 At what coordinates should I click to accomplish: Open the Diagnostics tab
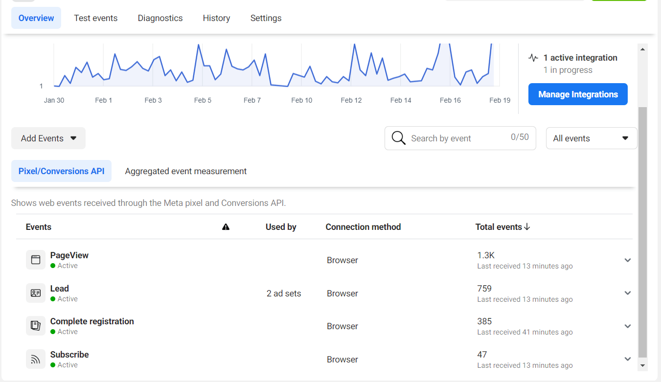click(160, 18)
